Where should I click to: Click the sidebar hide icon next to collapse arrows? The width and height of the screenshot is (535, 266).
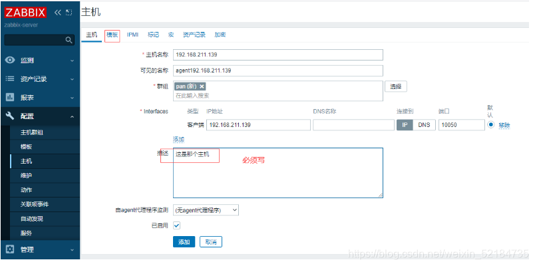pos(69,13)
